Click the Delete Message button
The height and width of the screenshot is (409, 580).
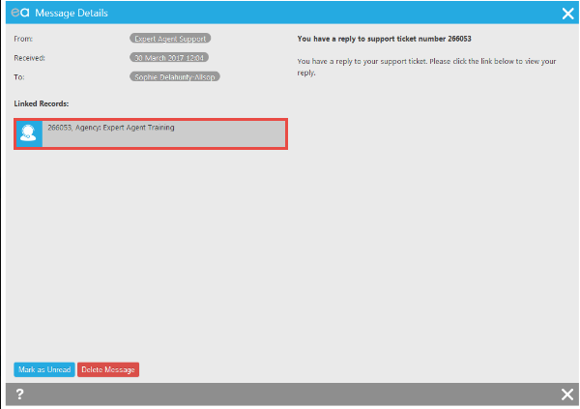click(x=108, y=369)
